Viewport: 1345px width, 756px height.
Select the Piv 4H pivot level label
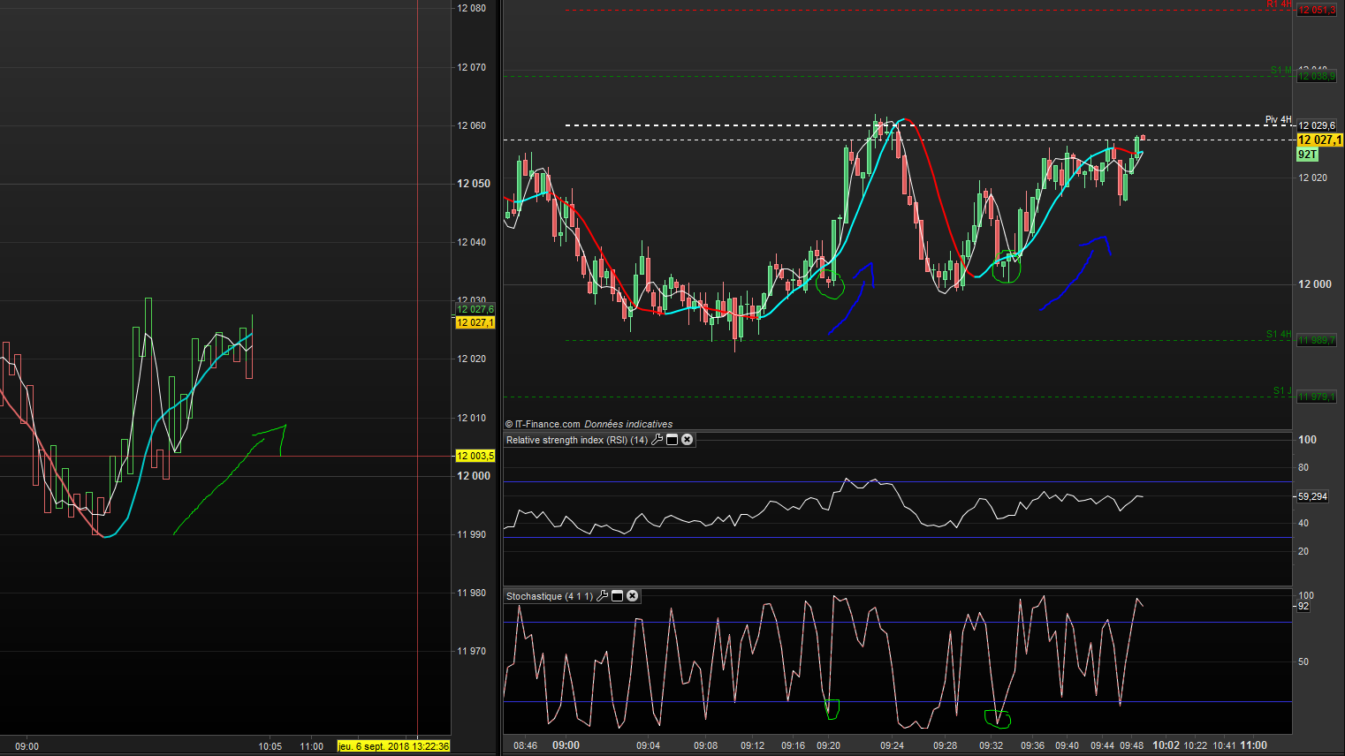click(1277, 119)
